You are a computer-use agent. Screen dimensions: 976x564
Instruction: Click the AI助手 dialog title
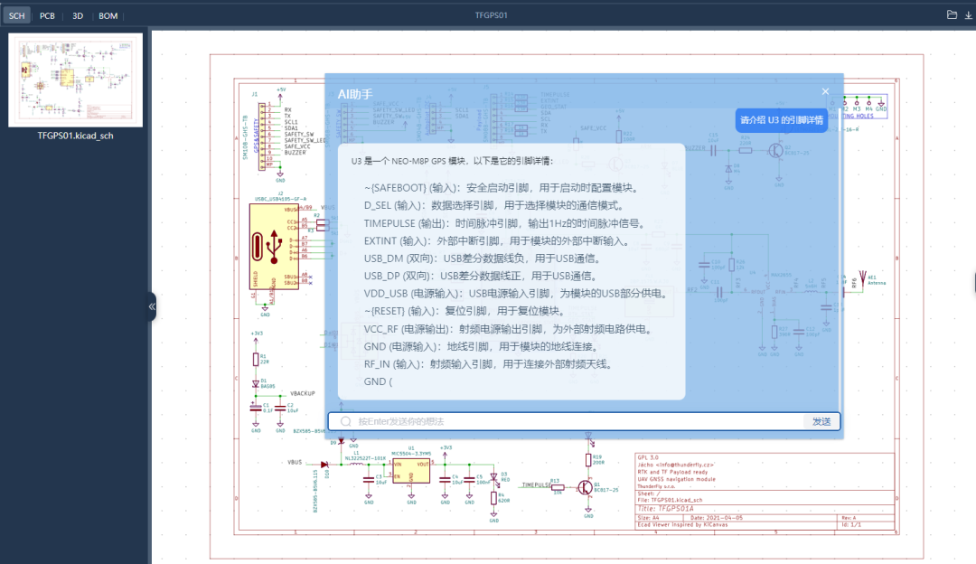pos(355,94)
